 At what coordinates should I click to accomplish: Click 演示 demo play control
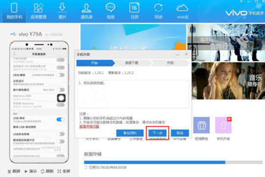tap(30, 171)
